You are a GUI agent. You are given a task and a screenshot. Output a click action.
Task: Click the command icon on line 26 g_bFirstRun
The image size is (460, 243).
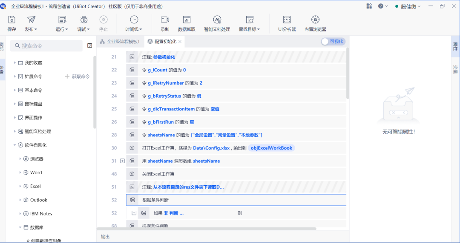pos(132,122)
